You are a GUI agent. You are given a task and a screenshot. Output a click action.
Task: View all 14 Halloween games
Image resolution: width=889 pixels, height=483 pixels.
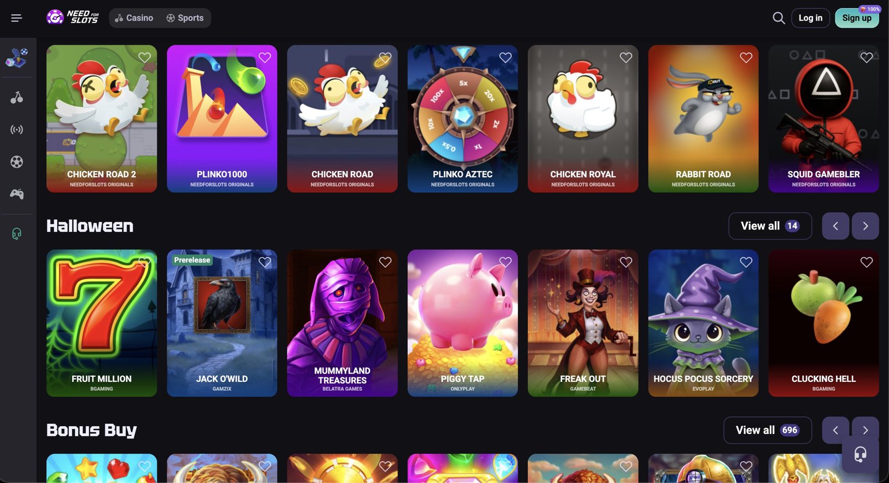click(x=770, y=226)
